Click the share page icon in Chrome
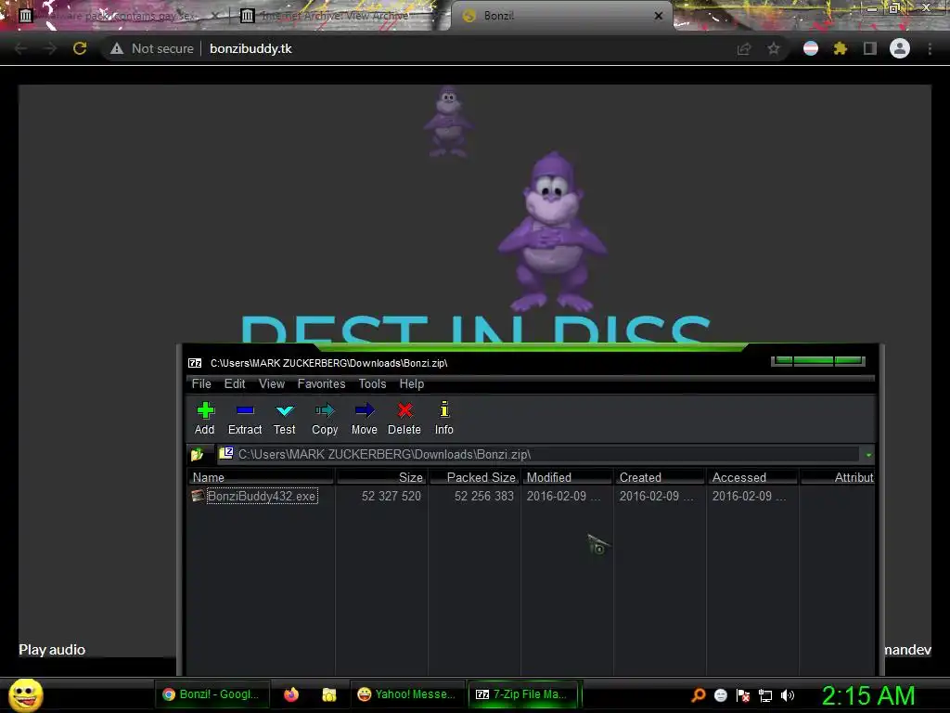Image resolution: width=950 pixels, height=713 pixels. (x=744, y=48)
